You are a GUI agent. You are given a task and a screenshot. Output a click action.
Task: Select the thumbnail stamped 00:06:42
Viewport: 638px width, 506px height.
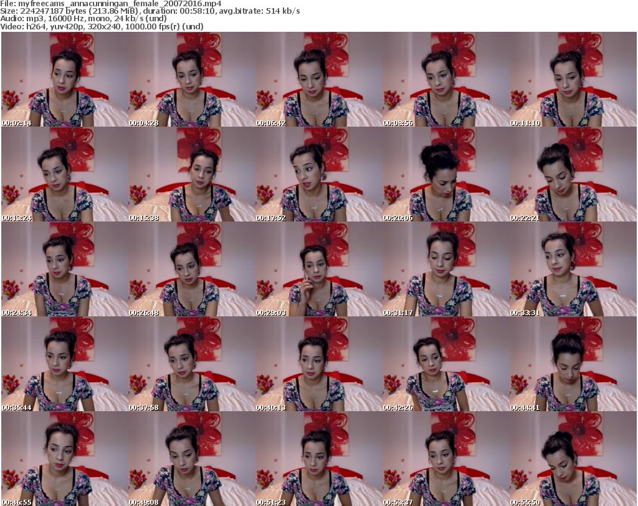[x=318, y=79]
